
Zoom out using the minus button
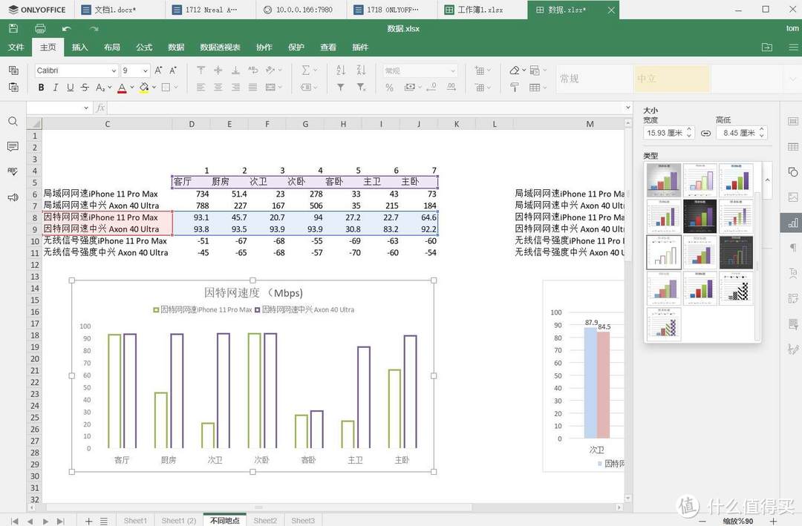[x=702, y=521]
